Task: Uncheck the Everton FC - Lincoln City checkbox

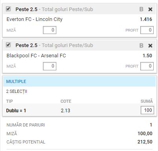Action: 8,9
